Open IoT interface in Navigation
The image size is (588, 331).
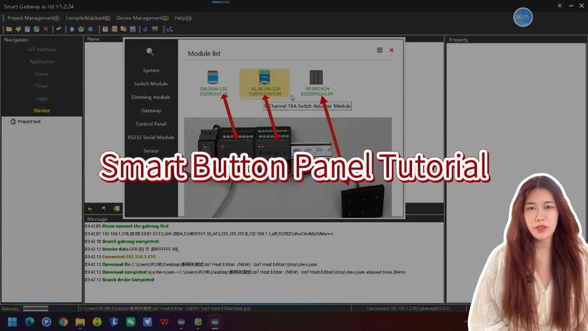pos(42,49)
